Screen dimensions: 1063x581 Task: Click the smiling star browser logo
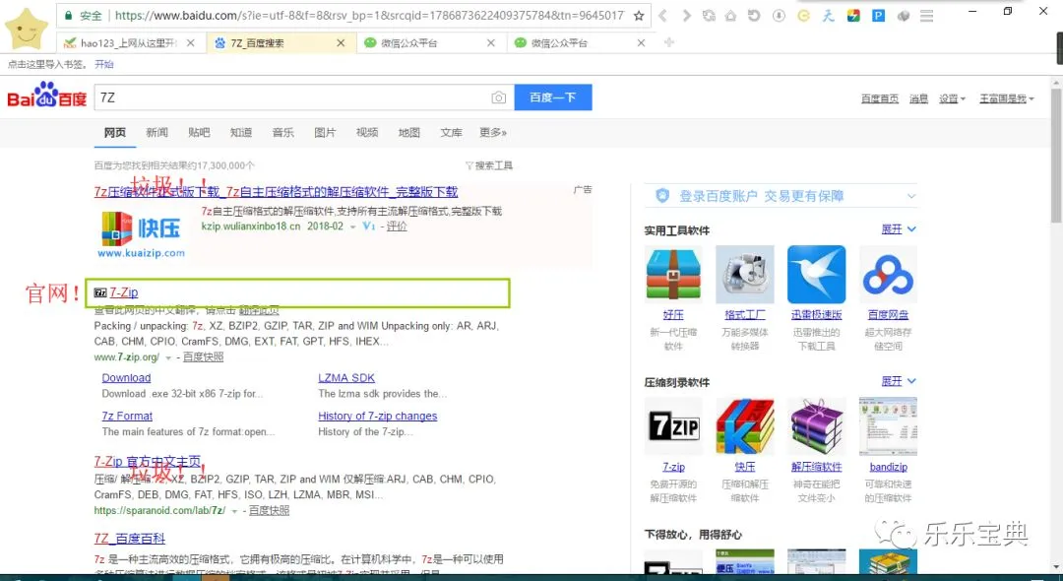coord(26,32)
